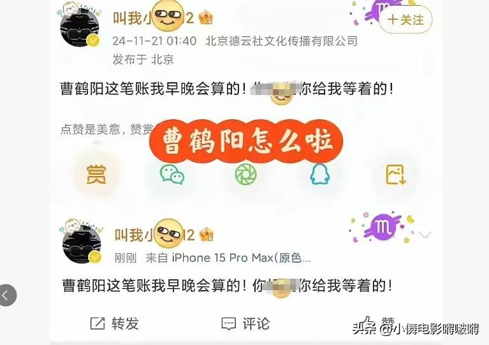Click the 赏 reward icon
The image size is (489, 345).
click(x=96, y=174)
